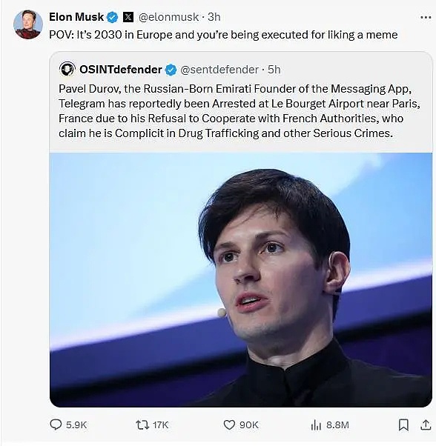Open the 3h timestamp link

coord(214,17)
